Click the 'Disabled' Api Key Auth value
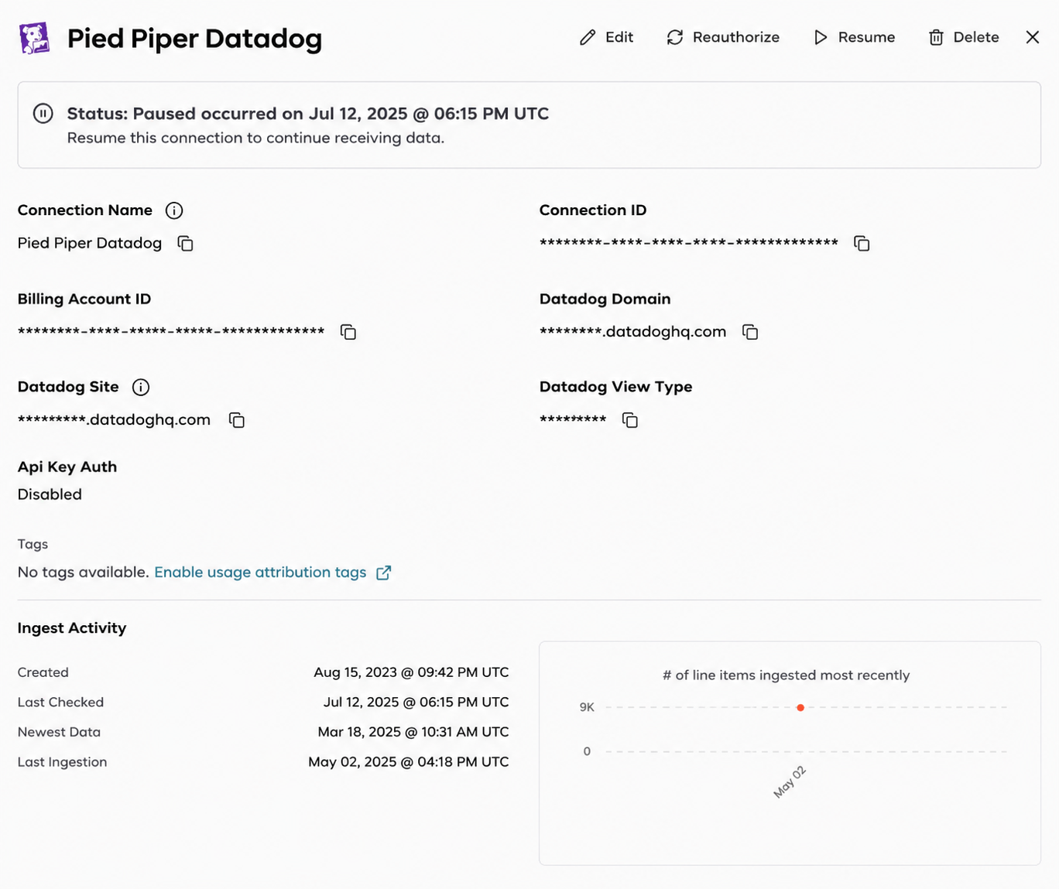This screenshot has height=889, width=1059. pyautogui.click(x=50, y=494)
